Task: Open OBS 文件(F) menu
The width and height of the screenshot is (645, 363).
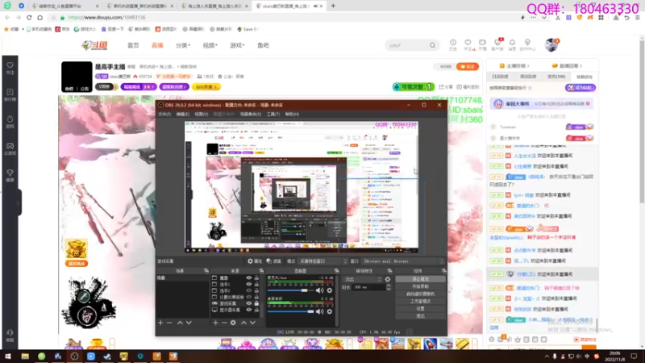Action: [164, 114]
